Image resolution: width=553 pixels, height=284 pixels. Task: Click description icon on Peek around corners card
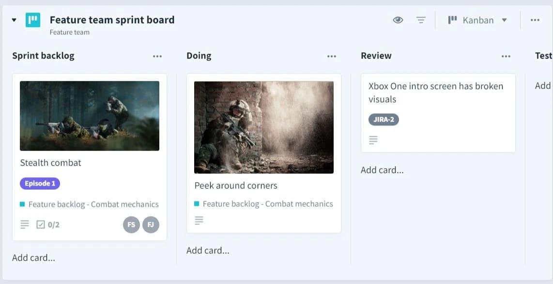(x=199, y=221)
